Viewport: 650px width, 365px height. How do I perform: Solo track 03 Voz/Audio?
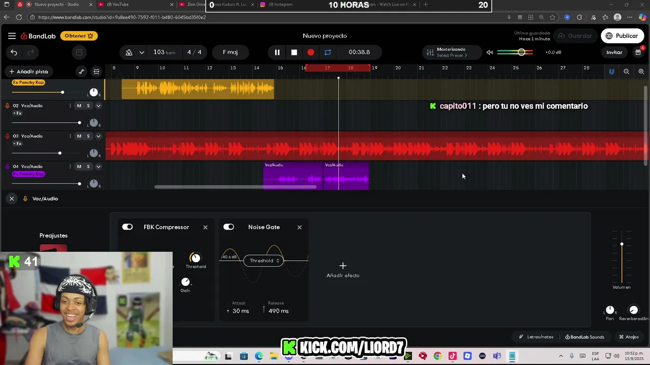click(88, 136)
